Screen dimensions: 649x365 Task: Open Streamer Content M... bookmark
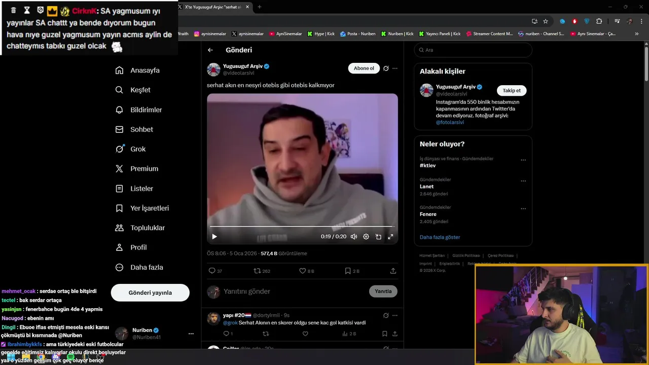point(489,34)
